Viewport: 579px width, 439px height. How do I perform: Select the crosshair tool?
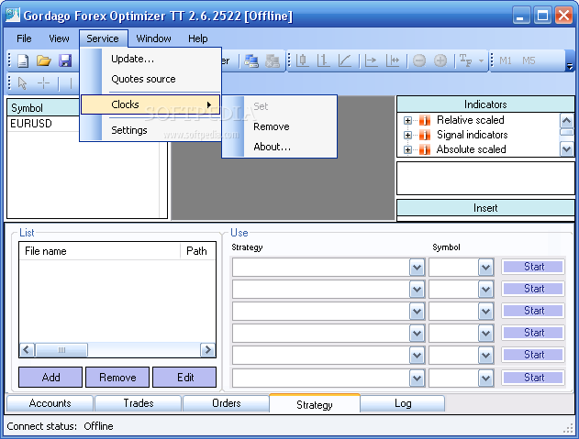[x=43, y=83]
